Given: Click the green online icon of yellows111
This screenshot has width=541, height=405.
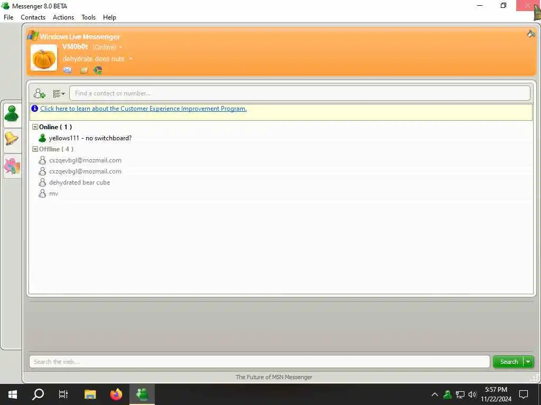Looking at the screenshot, I should 42,138.
